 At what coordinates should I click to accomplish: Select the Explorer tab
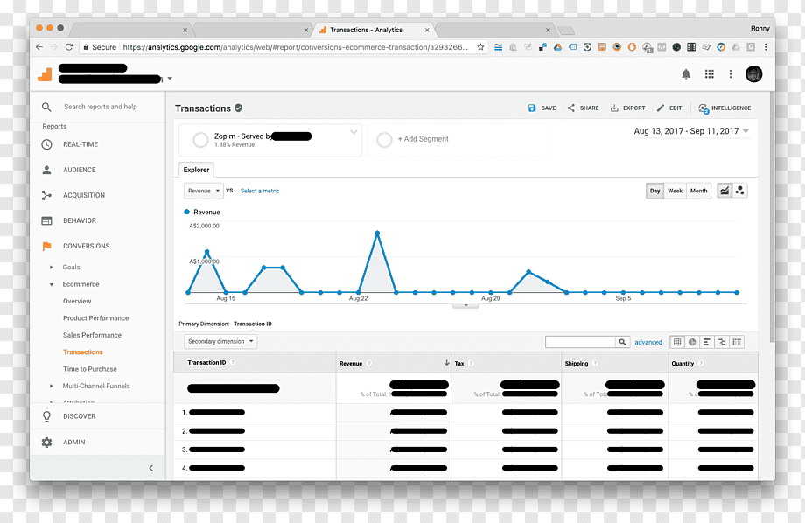pyautogui.click(x=196, y=170)
